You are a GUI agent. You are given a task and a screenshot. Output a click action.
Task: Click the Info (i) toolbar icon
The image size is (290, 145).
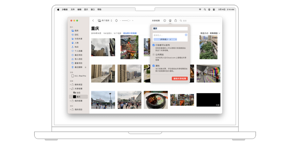[165, 20]
